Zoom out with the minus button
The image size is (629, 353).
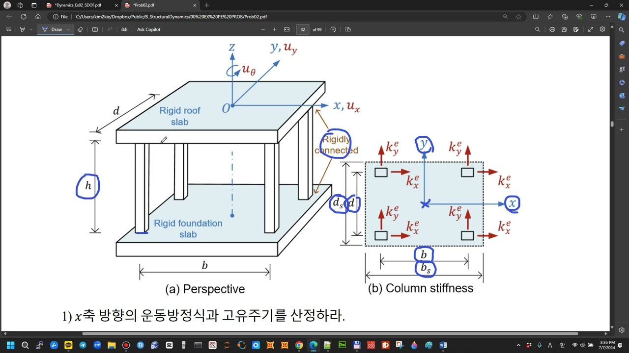[x=263, y=29]
